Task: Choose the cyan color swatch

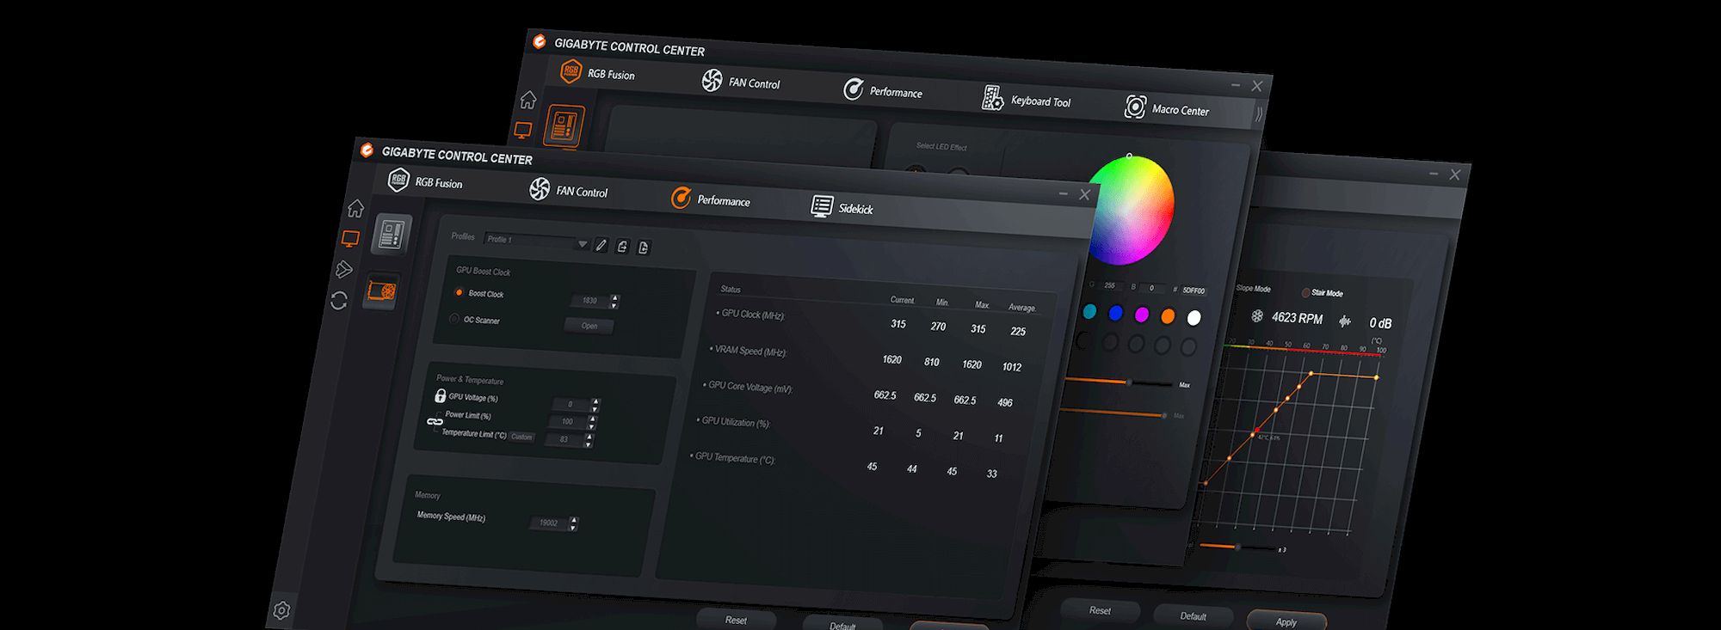Action: tap(1089, 312)
